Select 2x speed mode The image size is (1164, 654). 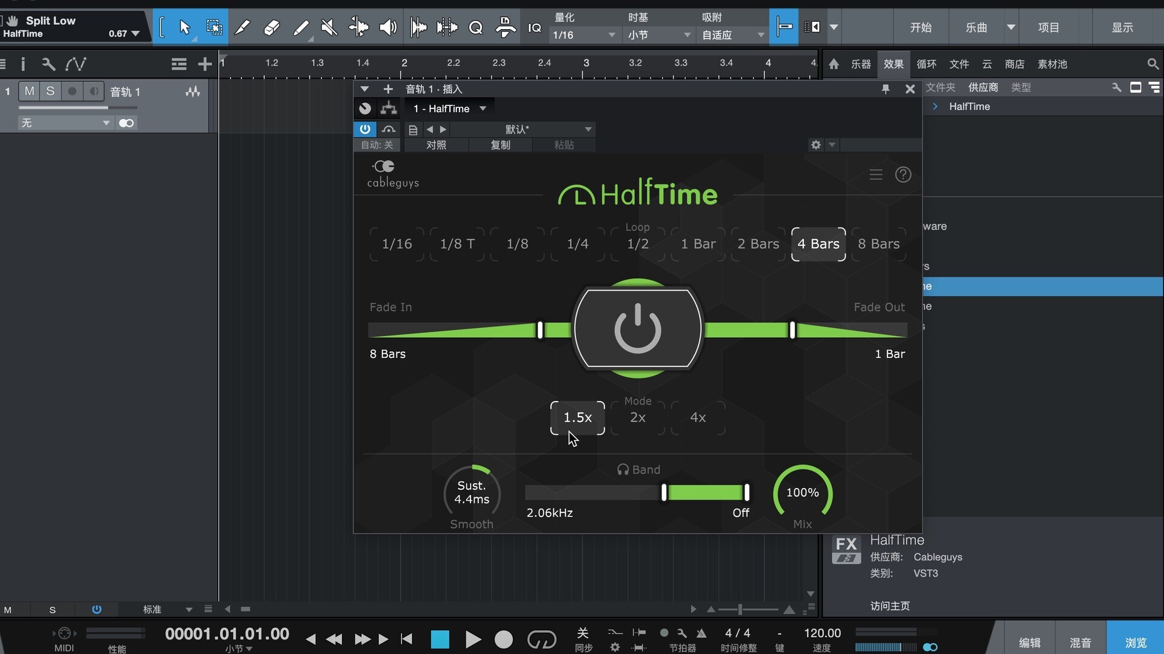(x=638, y=418)
